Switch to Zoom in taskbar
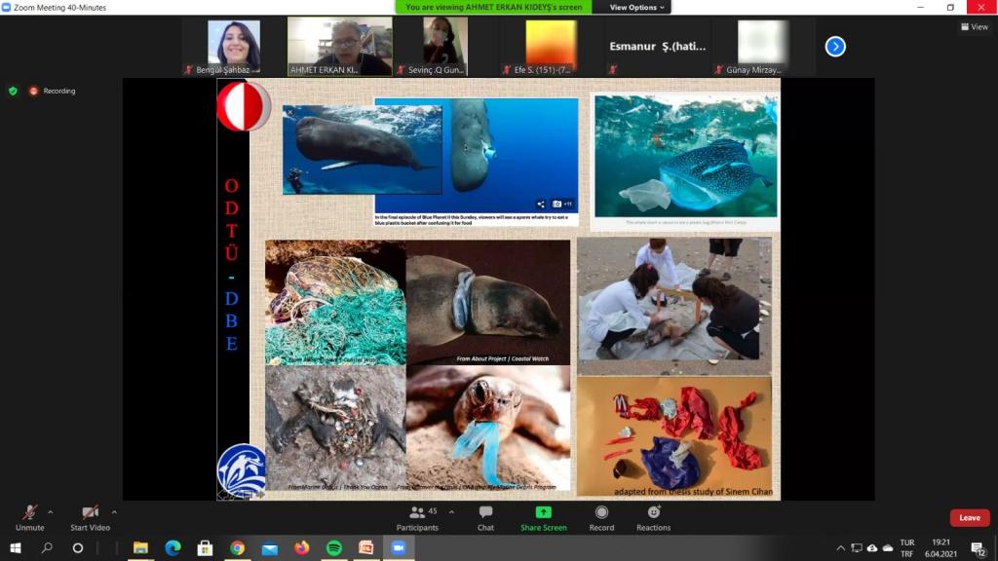 (x=399, y=547)
